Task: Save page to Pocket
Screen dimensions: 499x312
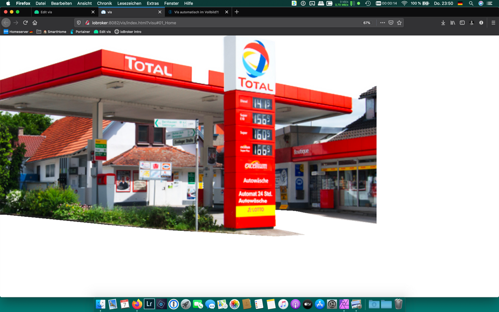Action: pos(391,23)
